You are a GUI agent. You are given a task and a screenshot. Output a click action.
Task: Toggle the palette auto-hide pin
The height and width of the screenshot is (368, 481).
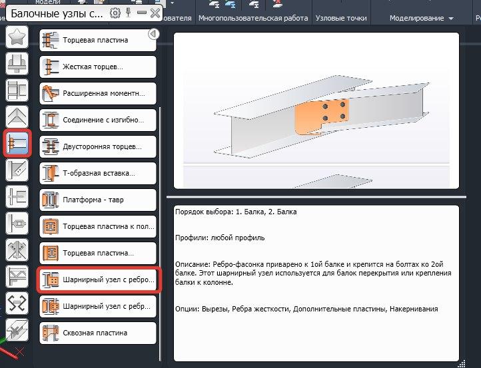coord(127,13)
